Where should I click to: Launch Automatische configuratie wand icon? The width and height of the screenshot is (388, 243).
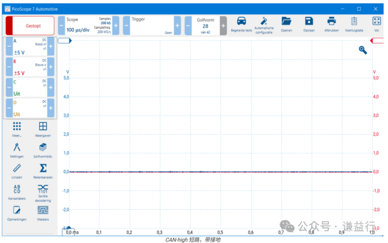point(264,22)
